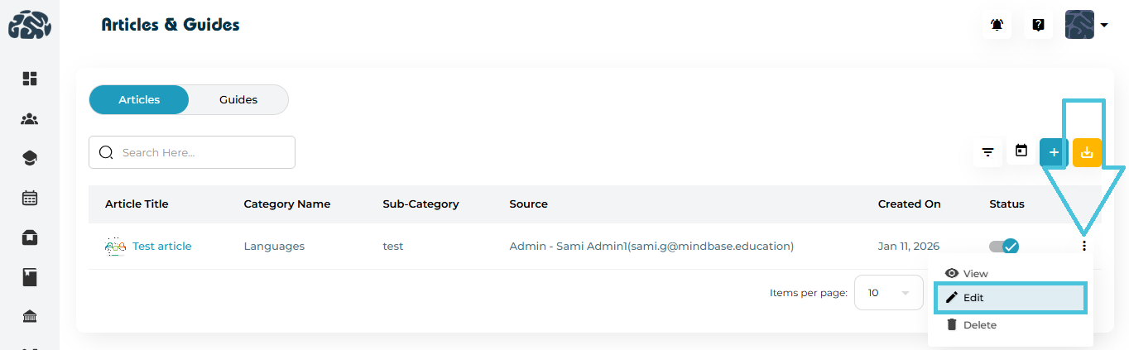The image size is (1129, 350).
Task: Open the calendar icon in sidebar
Action: [x=30, y=198]
